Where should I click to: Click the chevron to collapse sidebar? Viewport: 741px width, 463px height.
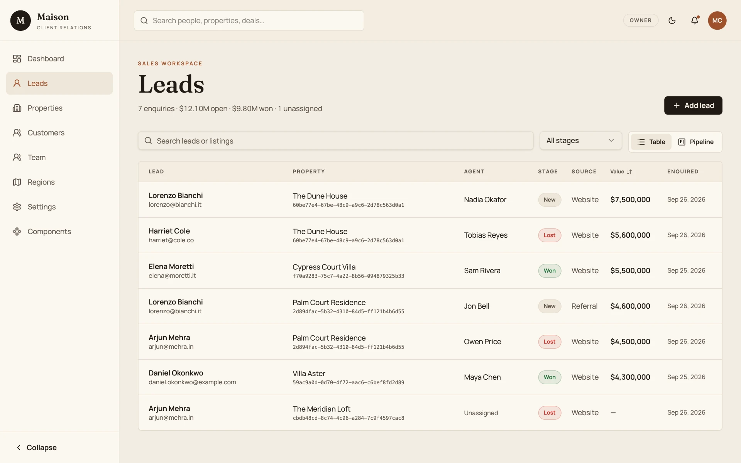tap(18, 448)
